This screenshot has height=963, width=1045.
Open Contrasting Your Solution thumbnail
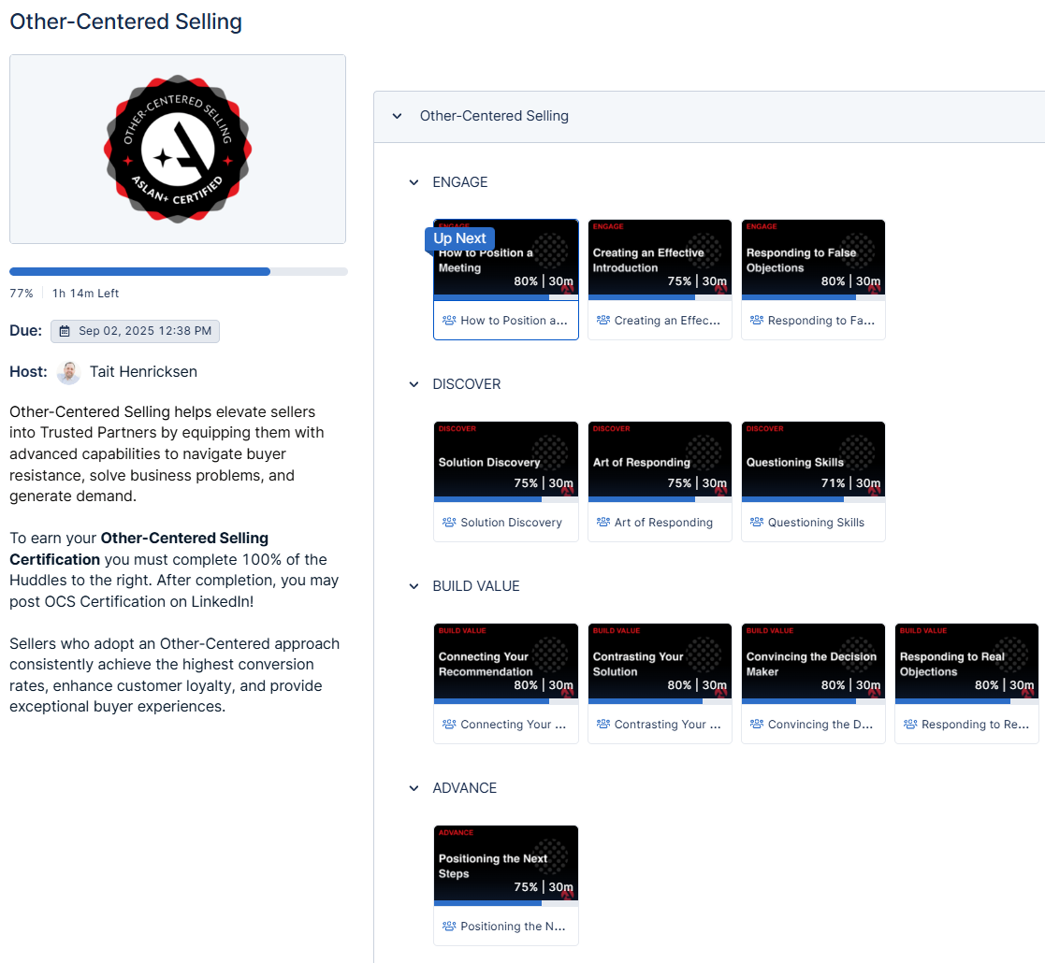click(x=660, y=663)
